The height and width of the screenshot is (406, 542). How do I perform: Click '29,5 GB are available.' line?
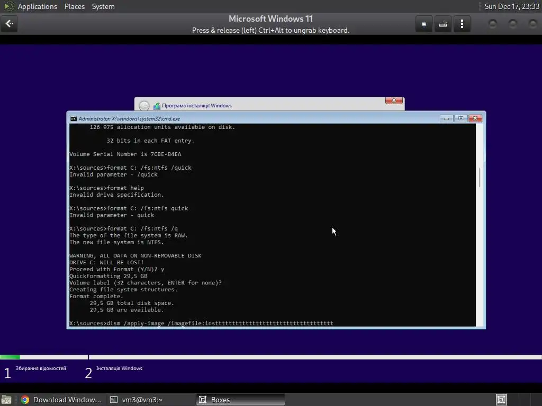click(x=127, y=310)
